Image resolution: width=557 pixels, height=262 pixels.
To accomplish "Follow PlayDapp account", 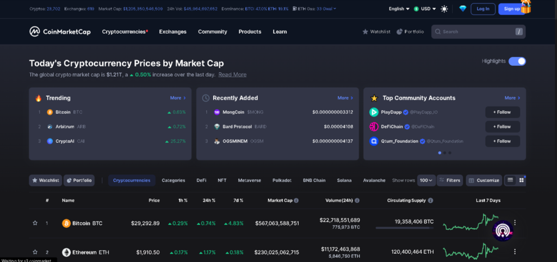I will (502, 112).
